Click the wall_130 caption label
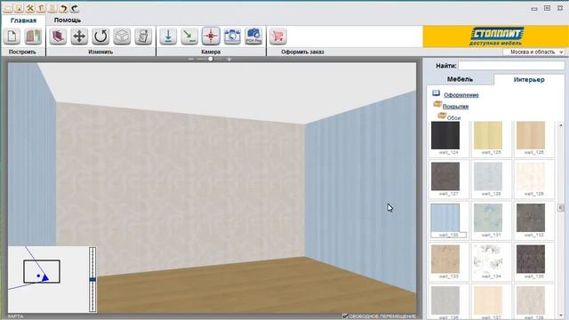The height and width of the screenshot is (320, 569). (448, 235)
